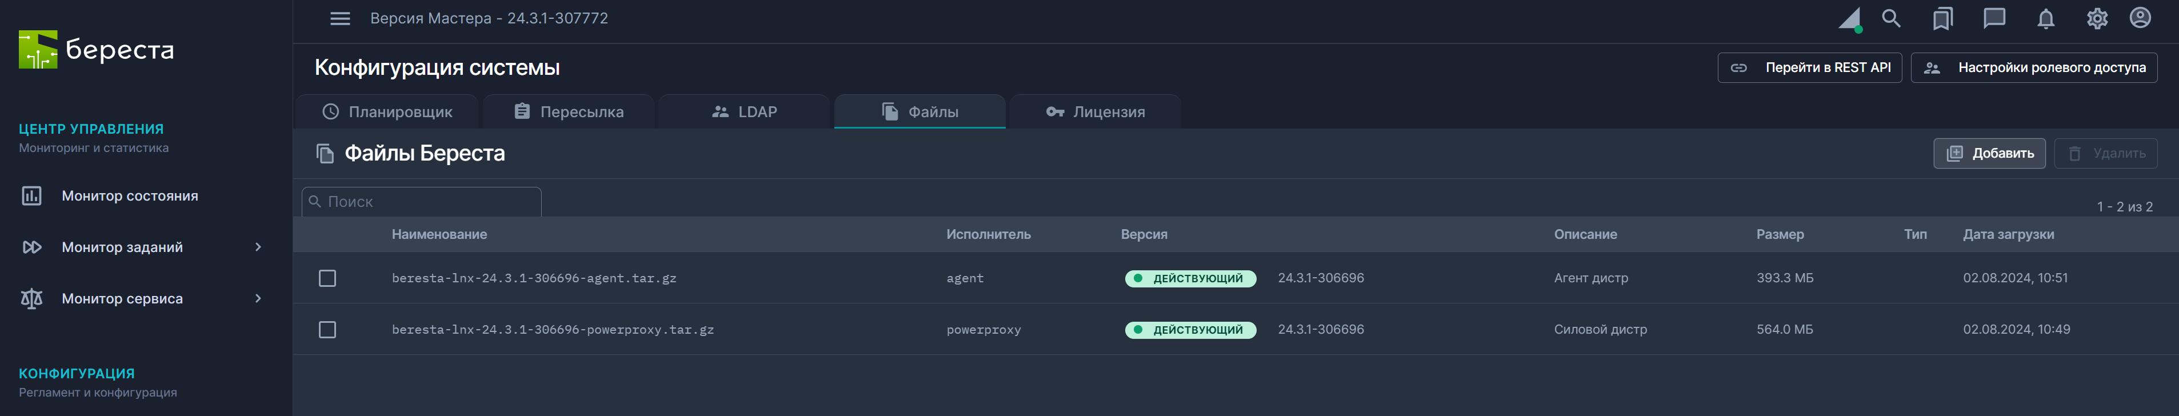Click the search magnifier icon in header

(1892, 19)
